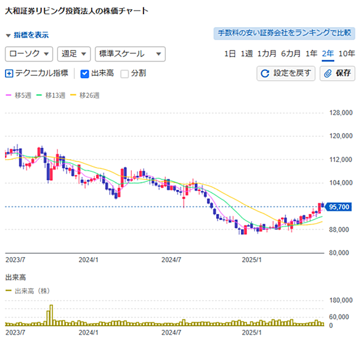Expand the 指標を表示 section
Image resolution: width=361 pixels, height=339 pixels.
[x=27, y=35]
